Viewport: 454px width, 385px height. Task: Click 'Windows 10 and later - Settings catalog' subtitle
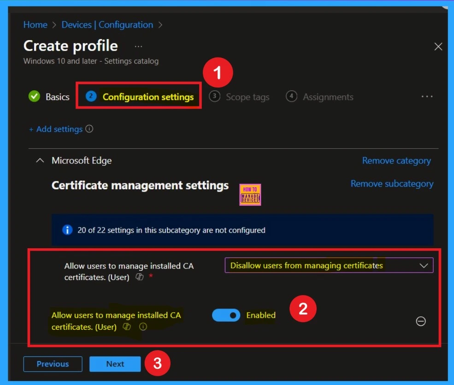91,61
